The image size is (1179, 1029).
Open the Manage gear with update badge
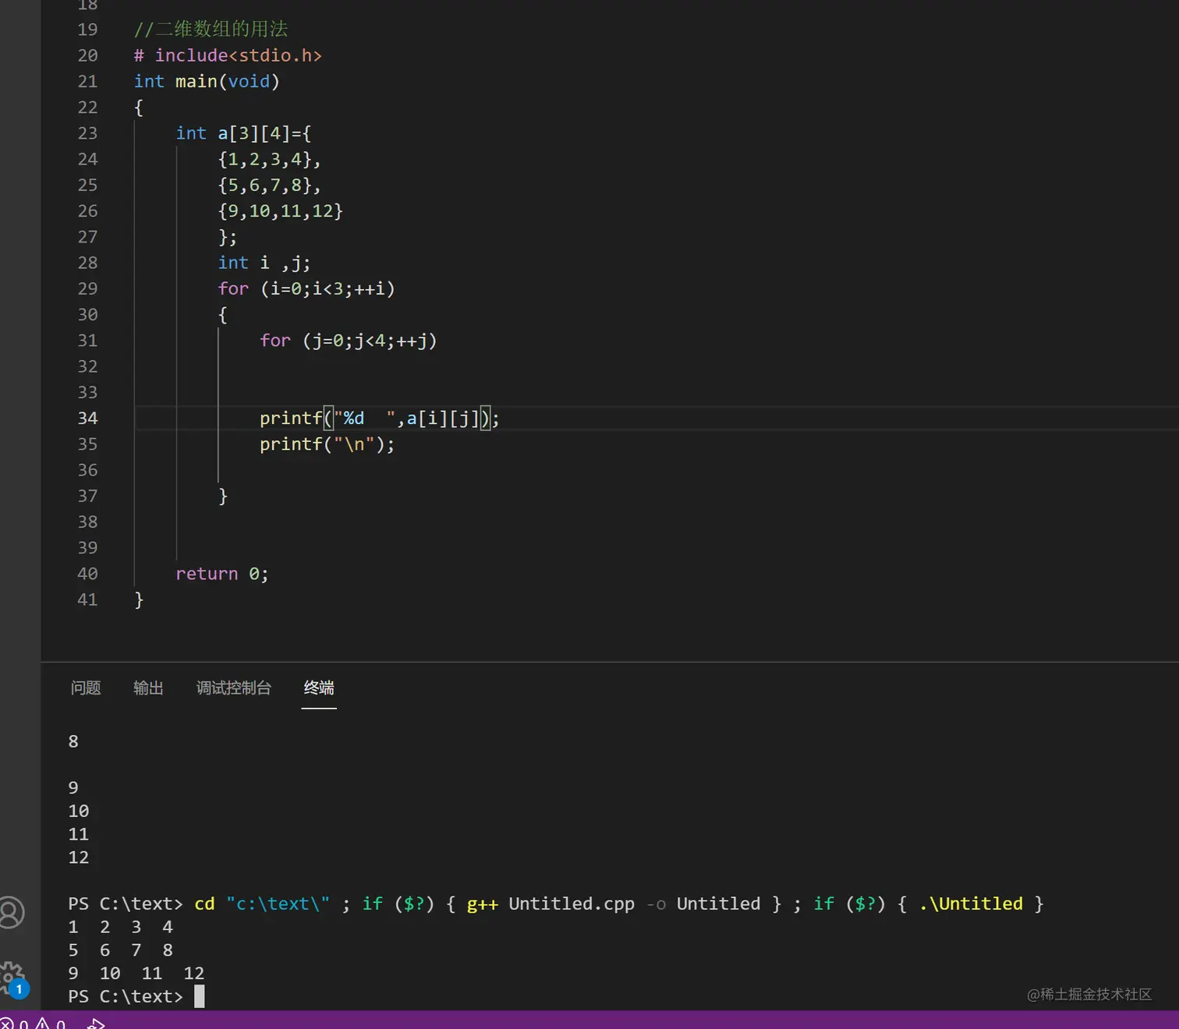tap(12, 978)
